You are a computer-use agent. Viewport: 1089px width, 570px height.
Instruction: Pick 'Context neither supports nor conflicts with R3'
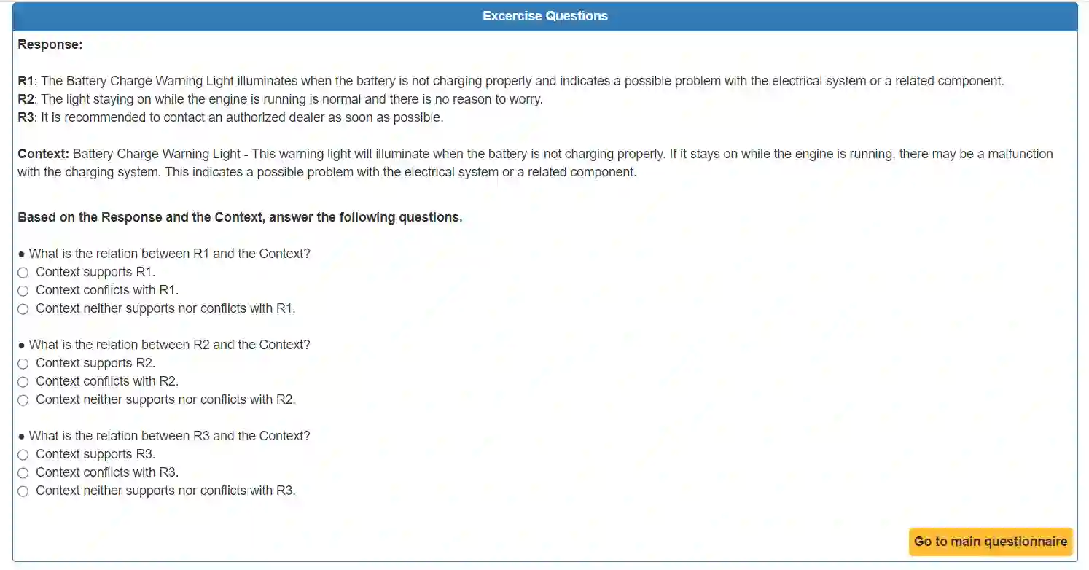tap(23, 491)
